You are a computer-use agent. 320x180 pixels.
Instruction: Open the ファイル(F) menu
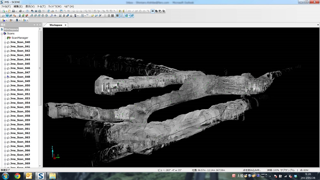pyautogui.click(x=6, y=6)
